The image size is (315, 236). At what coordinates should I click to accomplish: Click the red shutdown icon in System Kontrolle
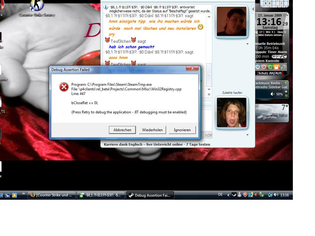pyautogui.click(x=264, y=67)
